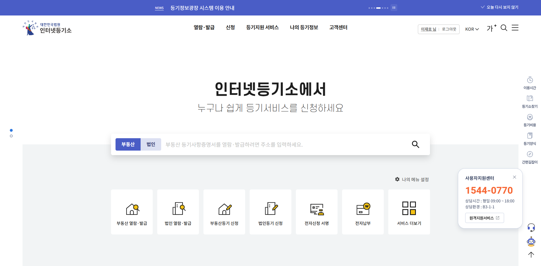Open the hamburger menu
541x266 pixels.
pos(515,28)
